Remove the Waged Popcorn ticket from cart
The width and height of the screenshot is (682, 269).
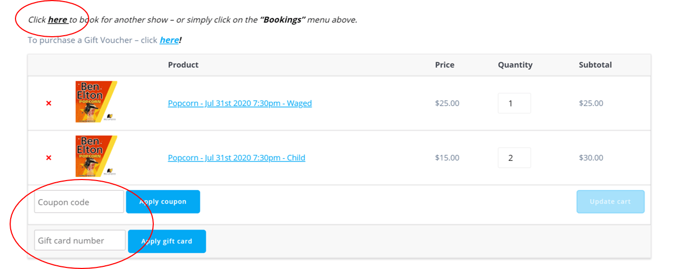(x=49, y=103)
